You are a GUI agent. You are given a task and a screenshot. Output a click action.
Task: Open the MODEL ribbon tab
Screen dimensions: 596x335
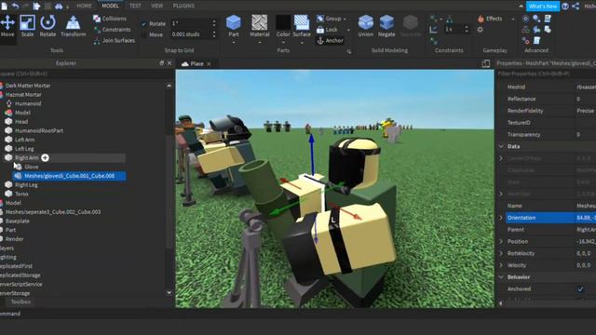pyautogui.click(x=110, y=6)
